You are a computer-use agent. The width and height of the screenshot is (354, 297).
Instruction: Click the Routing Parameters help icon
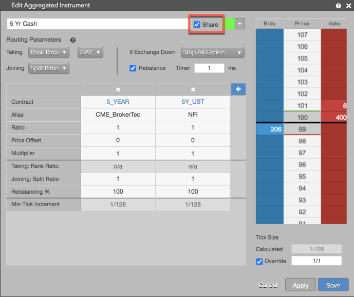(x=72, y=40)
